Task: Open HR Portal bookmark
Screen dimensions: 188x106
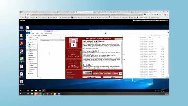Action: pos(81,17)
